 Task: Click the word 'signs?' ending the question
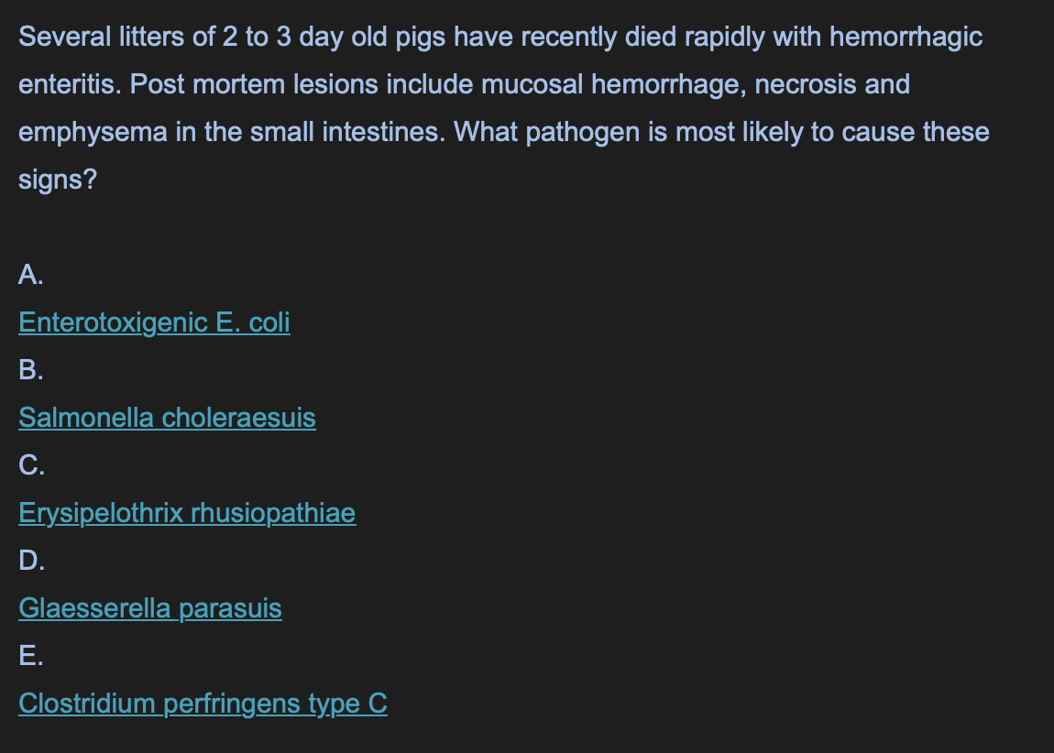[x=58, y=180]
